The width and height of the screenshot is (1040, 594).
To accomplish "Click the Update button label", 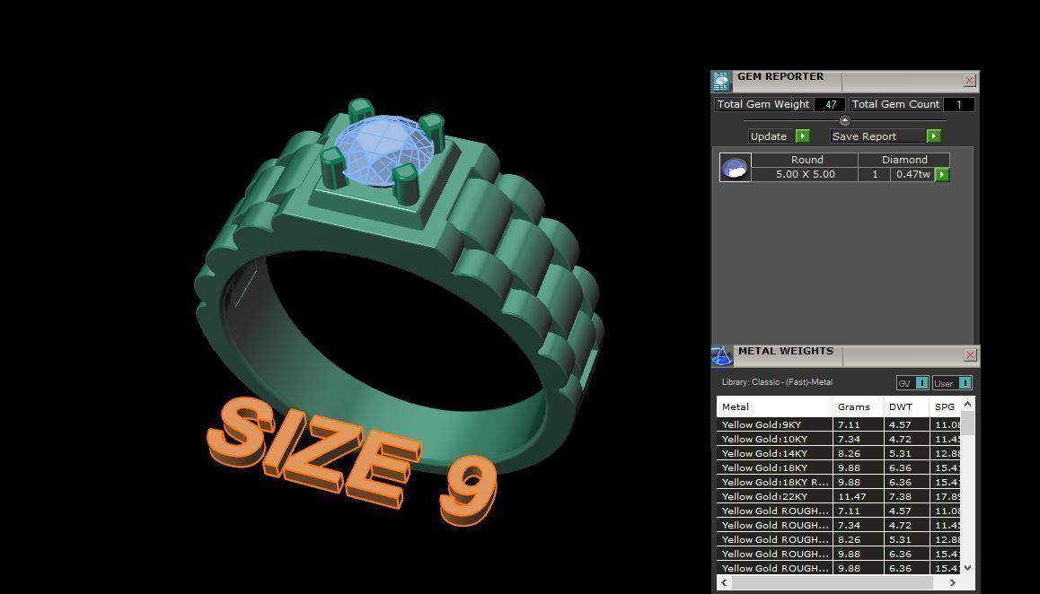I will [769, 135].
